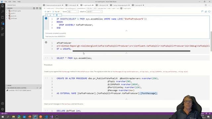
Task: Open the Connections view in activity bar
Action: click(x=3, y=6)
